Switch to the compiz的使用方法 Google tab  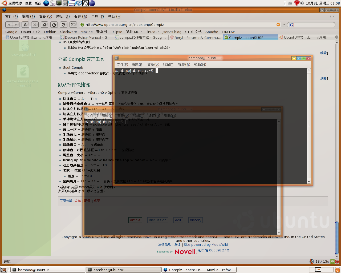point(140,37)
